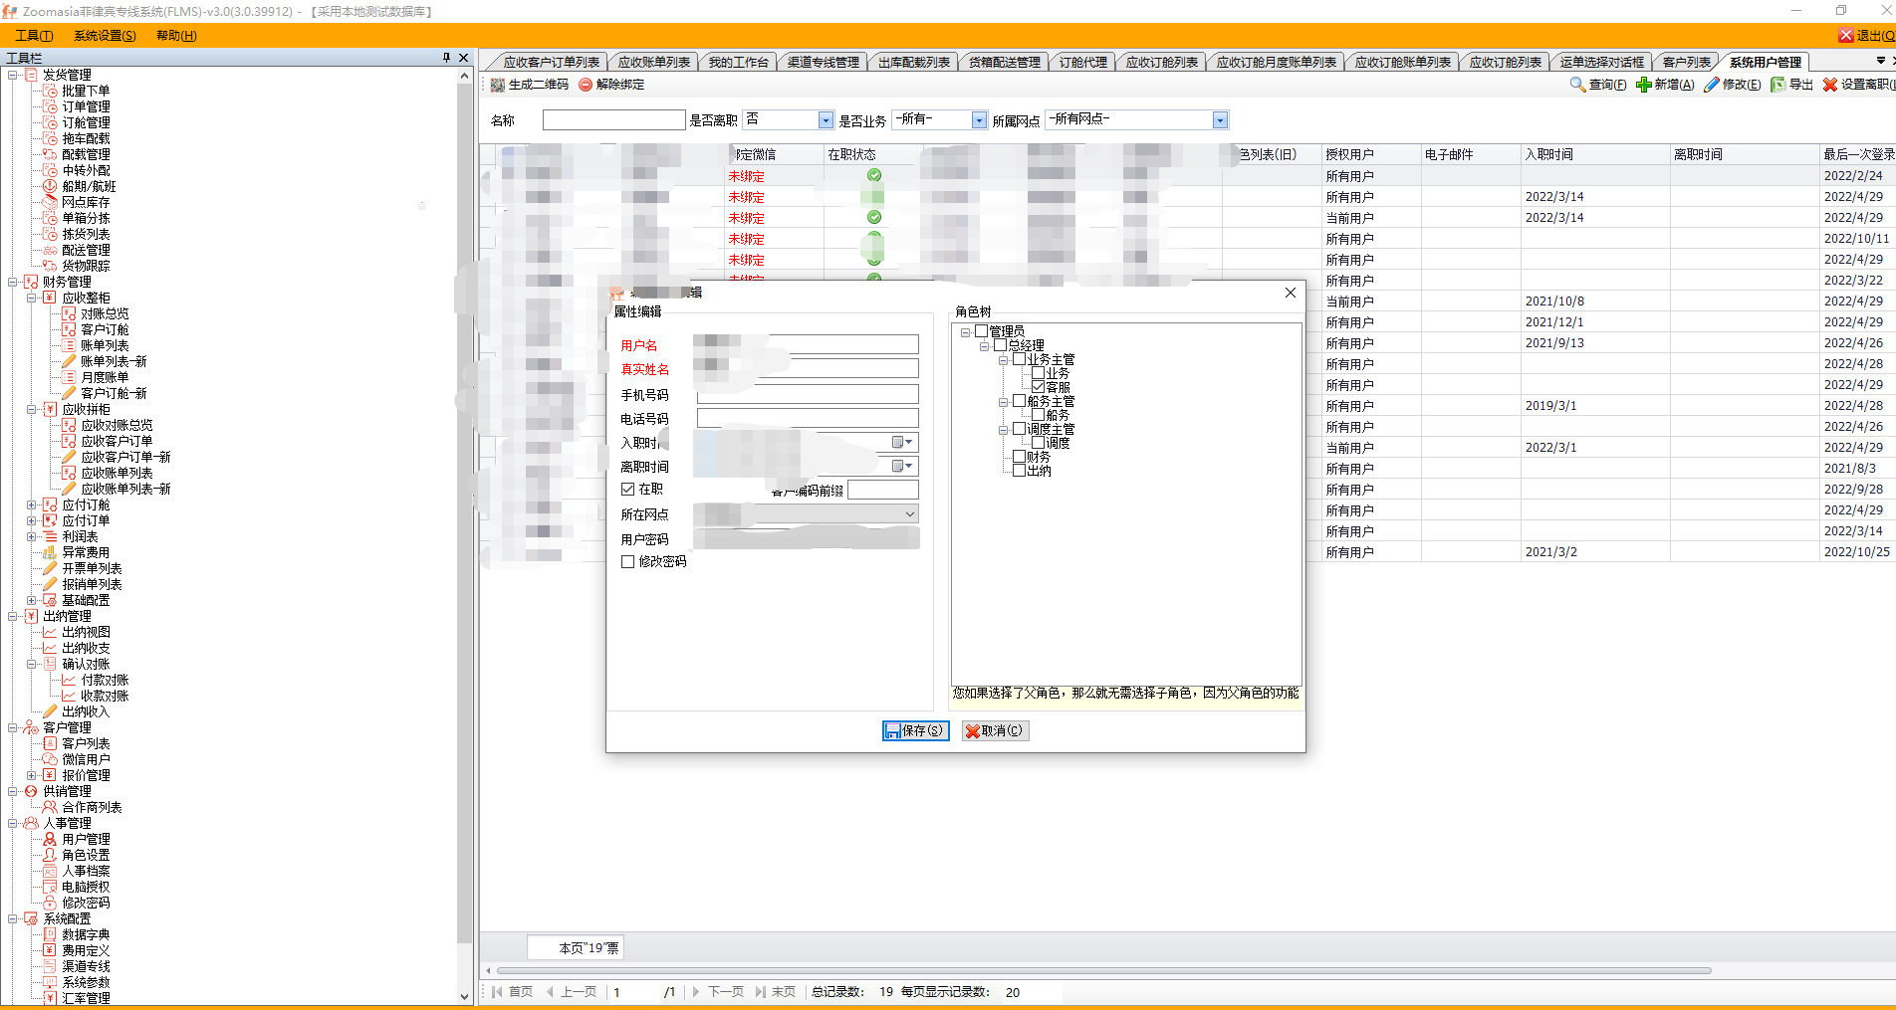Open the 系统设置 menu
Viewport: 1896px width, 1010px height.
coord(105,36)
